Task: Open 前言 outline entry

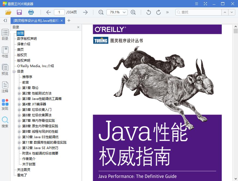Action: pos(26,82)
